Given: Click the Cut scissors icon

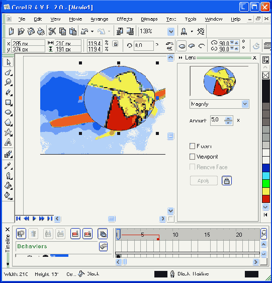Looking at the screenshot, I should click(x=52, y=31).
